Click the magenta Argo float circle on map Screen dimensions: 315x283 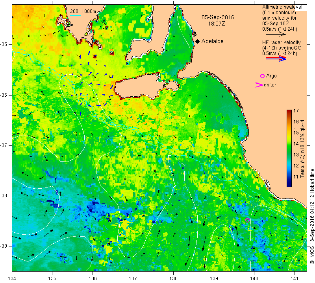pyautogui.click(x=248, y=220)
